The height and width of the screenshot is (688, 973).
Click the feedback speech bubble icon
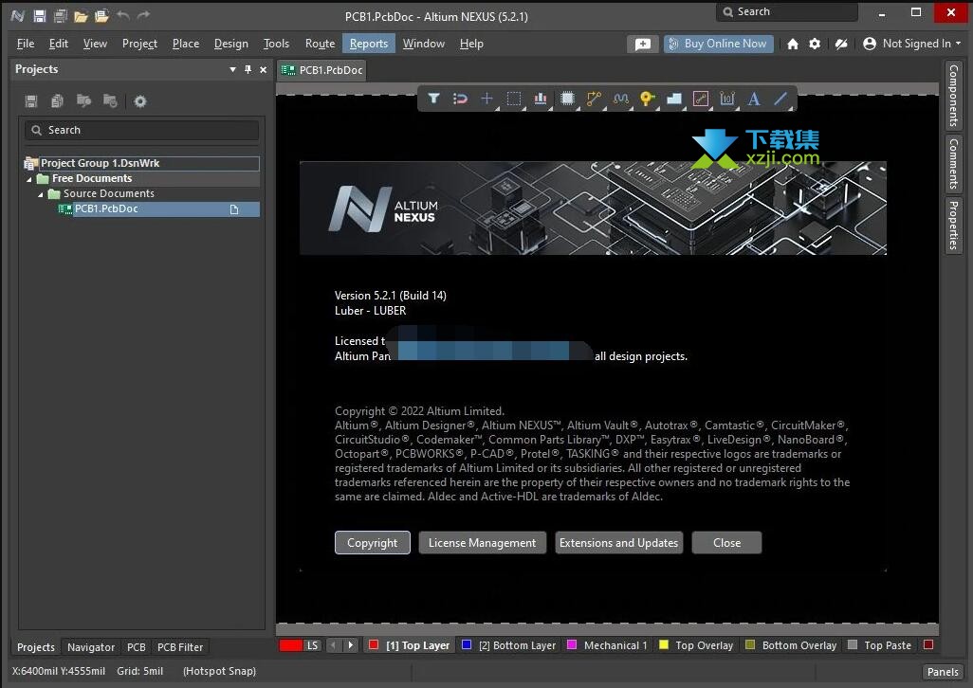[x=643, y=44]
